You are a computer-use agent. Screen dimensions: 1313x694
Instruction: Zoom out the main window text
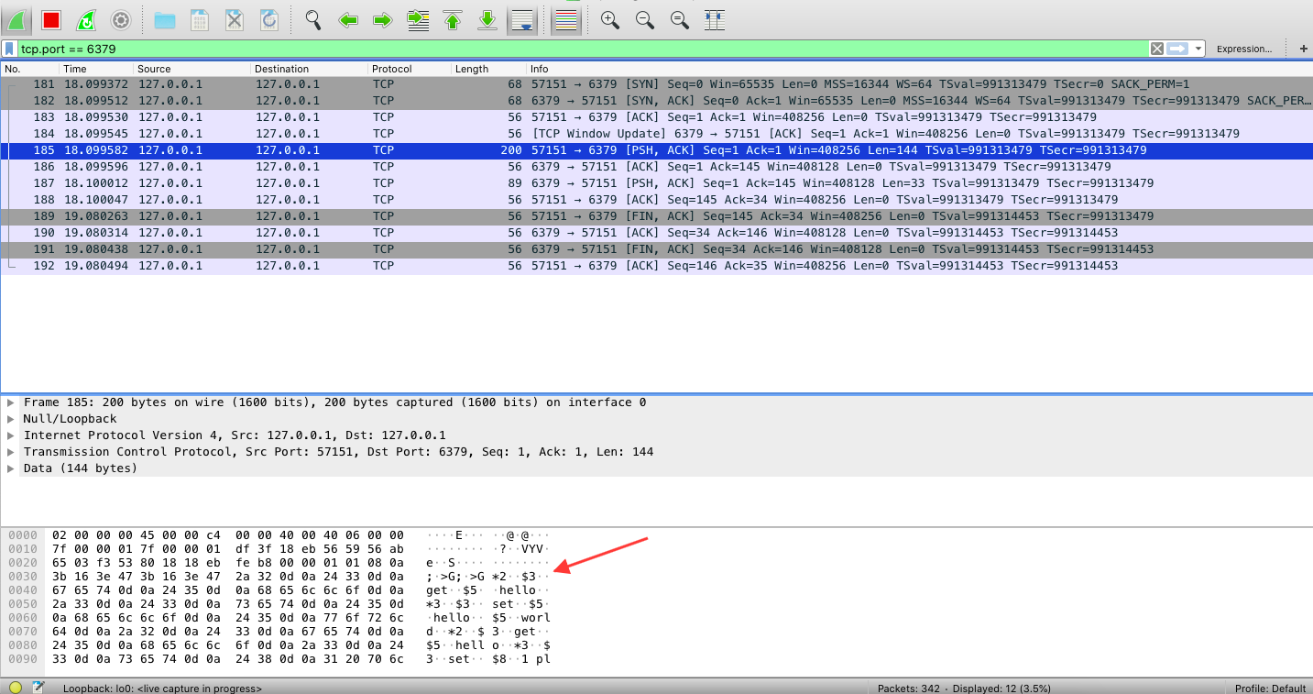click(x=645, y=19)
